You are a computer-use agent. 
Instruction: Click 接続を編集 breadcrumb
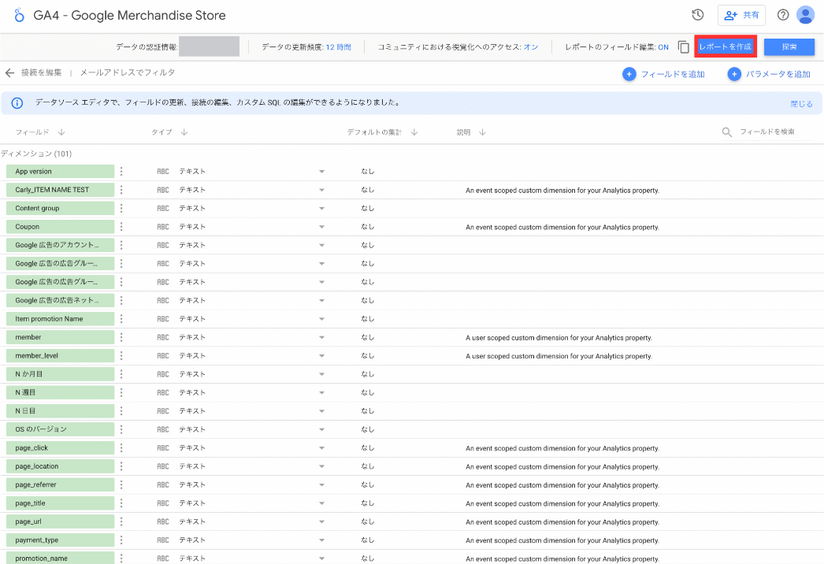click(x=42, y=72)
